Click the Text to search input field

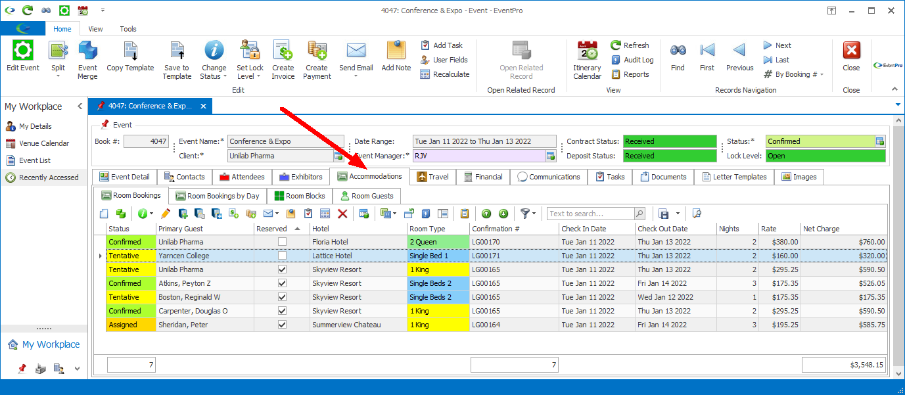590,214
